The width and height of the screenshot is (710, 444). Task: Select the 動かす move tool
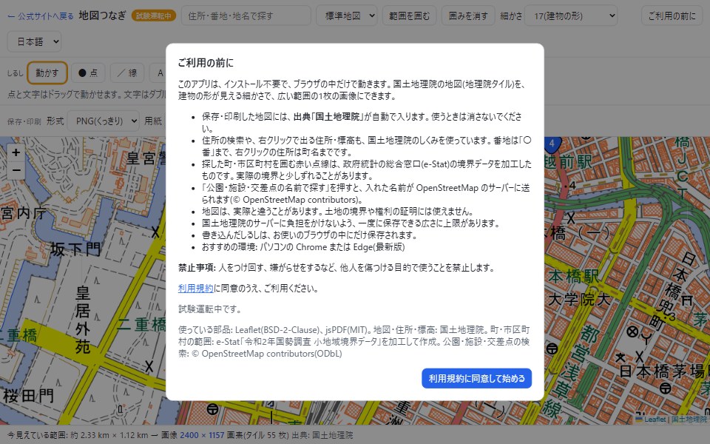(47, 73)
